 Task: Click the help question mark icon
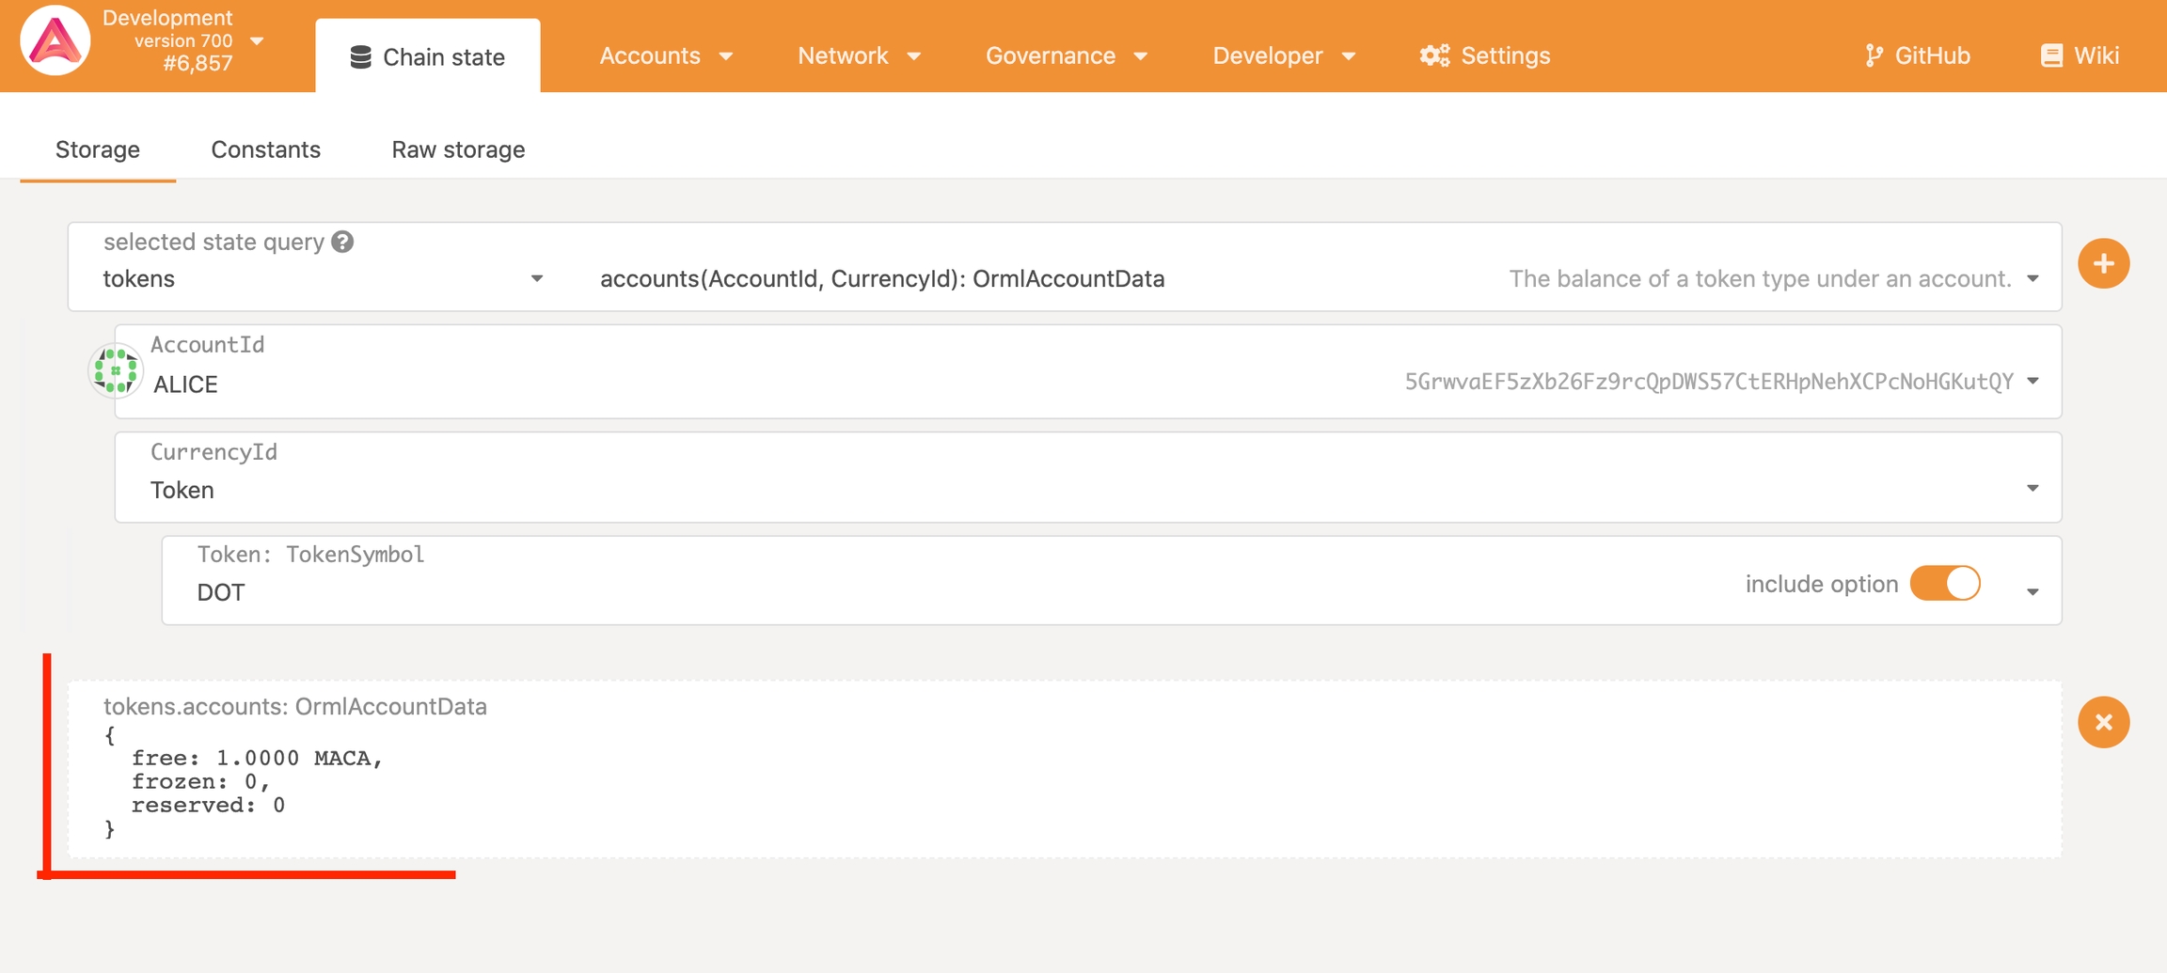coord(343,243)
